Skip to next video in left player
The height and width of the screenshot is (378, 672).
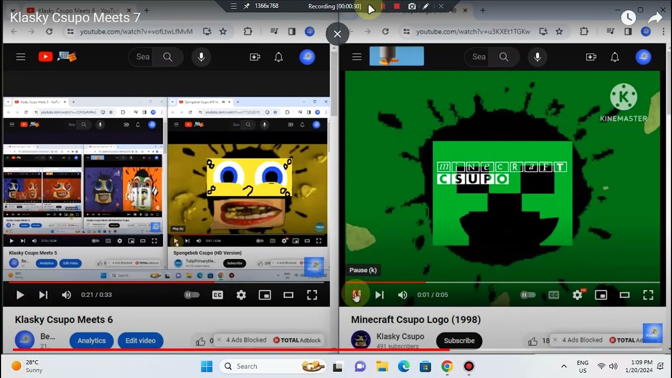click(43, 295)
